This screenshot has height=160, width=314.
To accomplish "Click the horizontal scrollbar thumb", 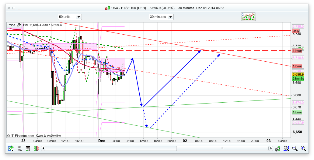I will 222,148.
